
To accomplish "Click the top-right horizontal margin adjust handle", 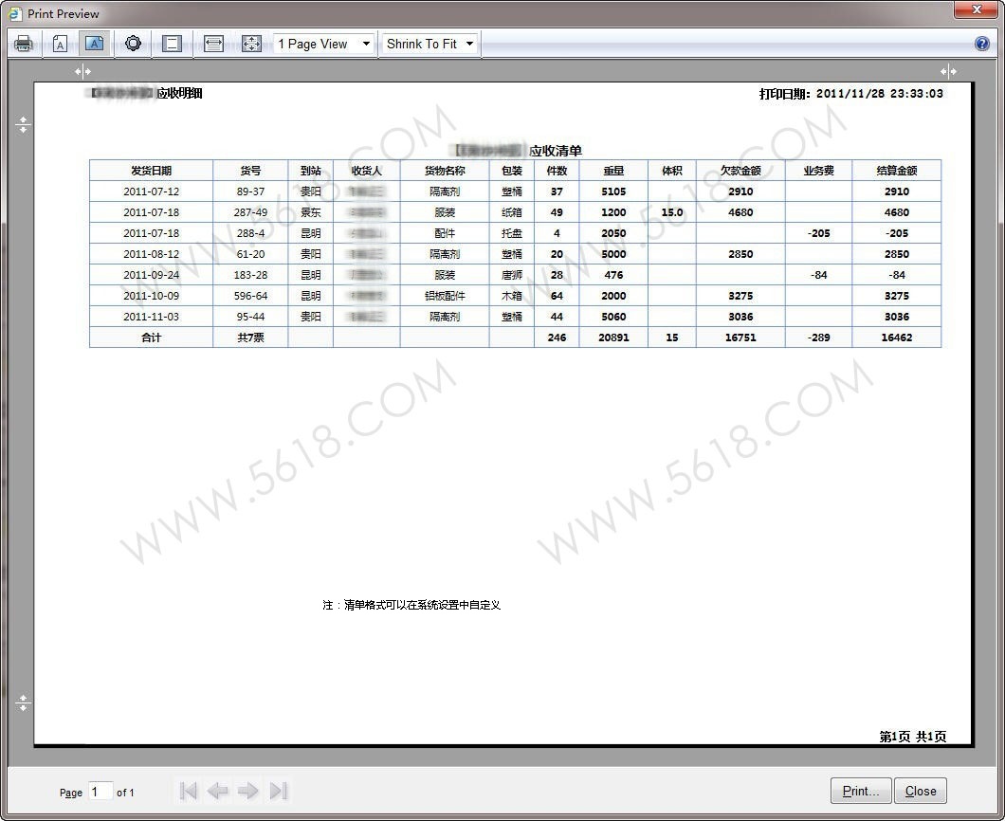I will [948, 71].
